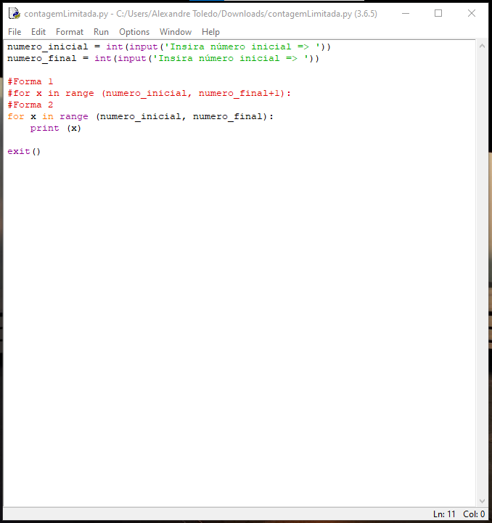Open the Window menu
Viewport: 492px width, 523px height.
[176, 32]
